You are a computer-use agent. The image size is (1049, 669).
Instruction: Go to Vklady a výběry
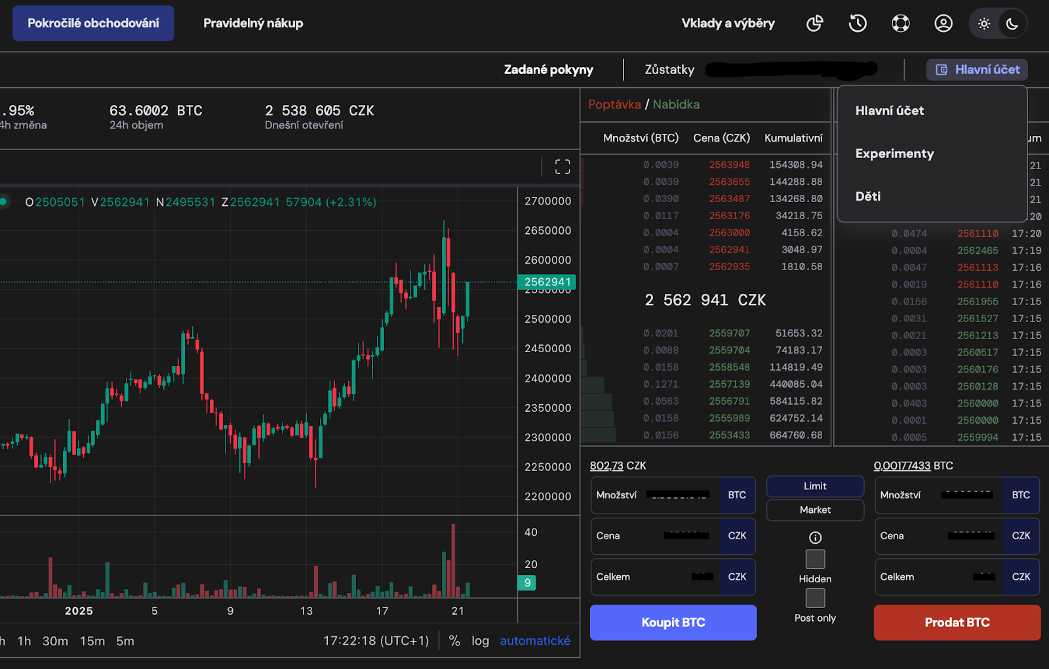coord(728,23)
